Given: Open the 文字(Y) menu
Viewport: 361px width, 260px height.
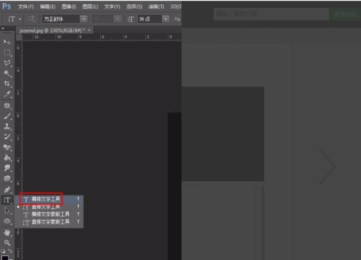Looking at the screenshot, I should tap(112, 7).
